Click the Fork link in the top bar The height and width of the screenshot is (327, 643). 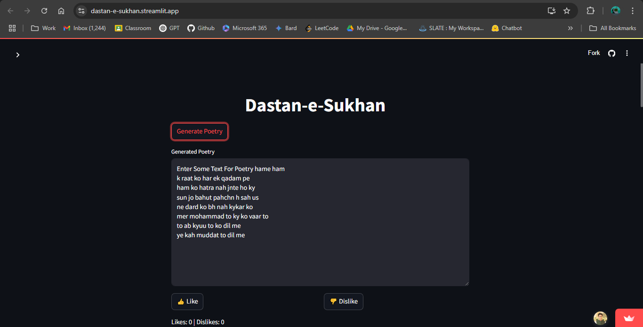coord(593,53)
